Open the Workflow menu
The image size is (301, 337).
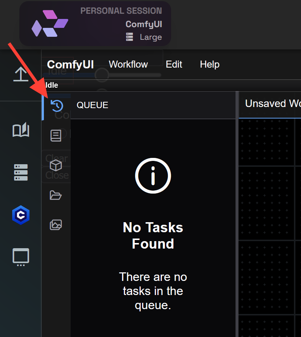point(128,64)
